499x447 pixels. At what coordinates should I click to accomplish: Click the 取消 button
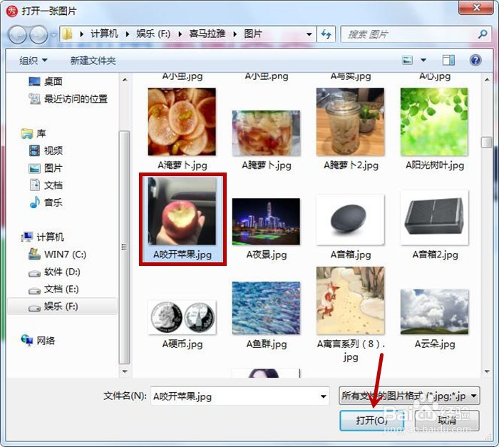click(x=447, y=420)
